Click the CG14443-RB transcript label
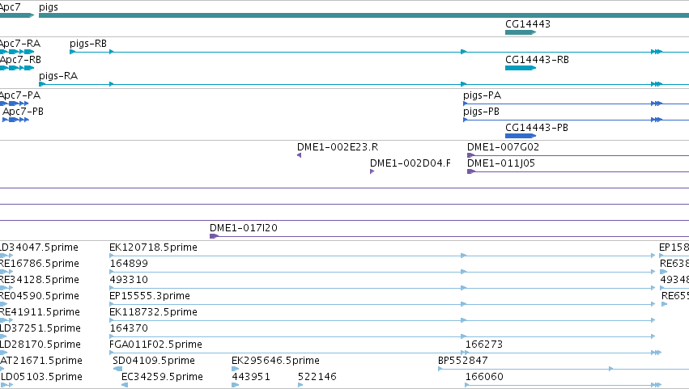This screenshot has width=689, height=389. 537,59
